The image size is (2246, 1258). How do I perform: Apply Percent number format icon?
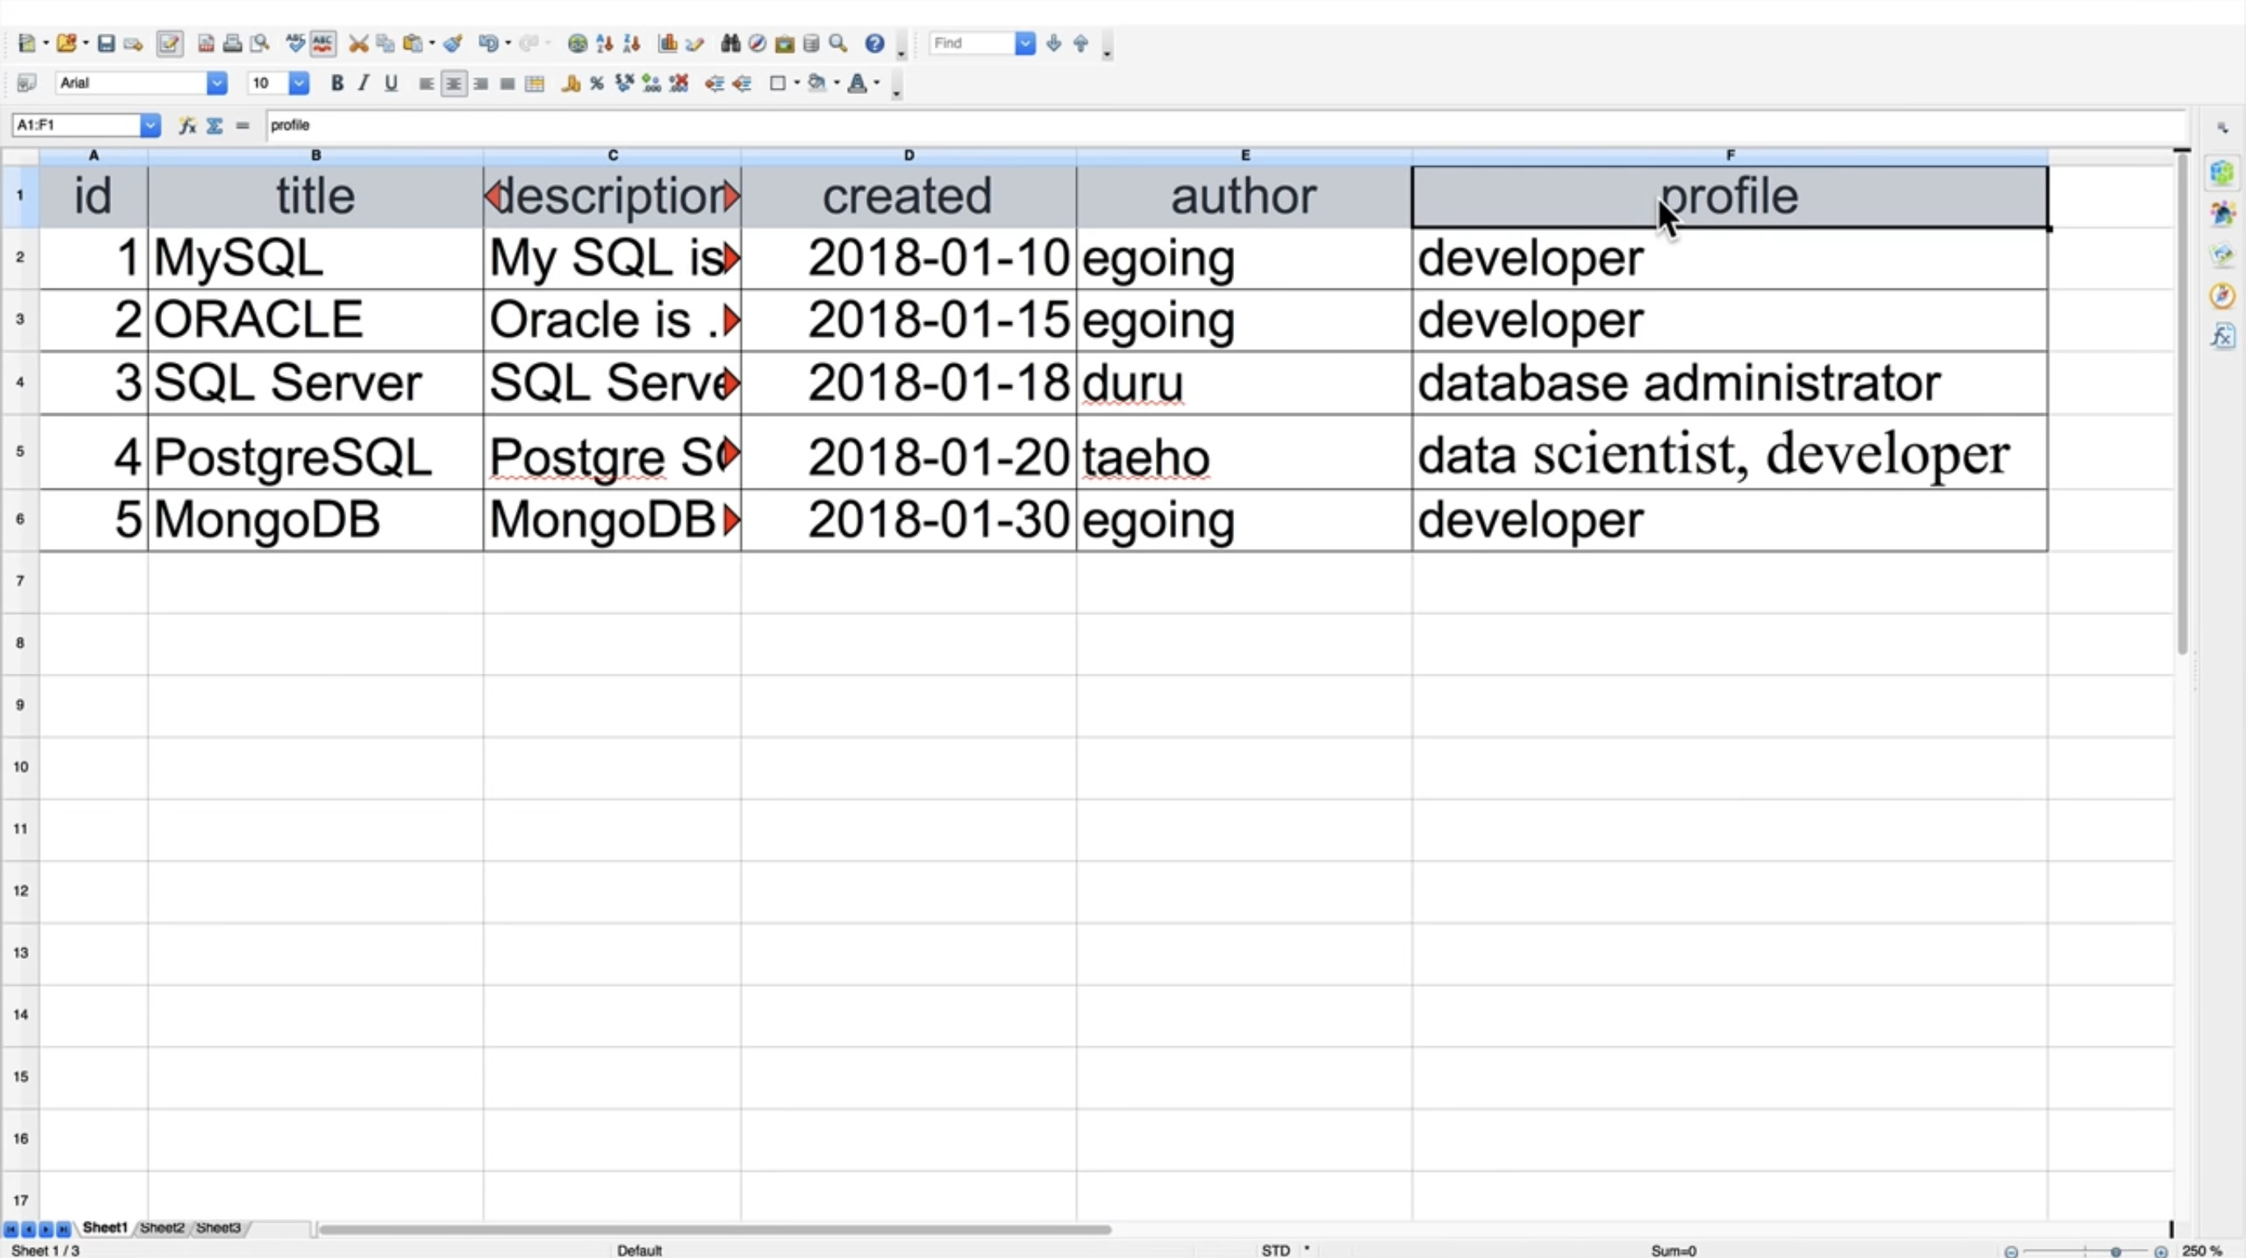pyautogui.click(x=597, y=84)
